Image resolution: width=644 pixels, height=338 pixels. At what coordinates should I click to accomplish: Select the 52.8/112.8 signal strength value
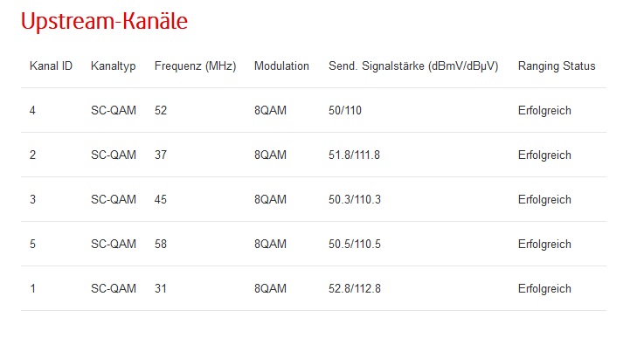click(x=355, y=289)
